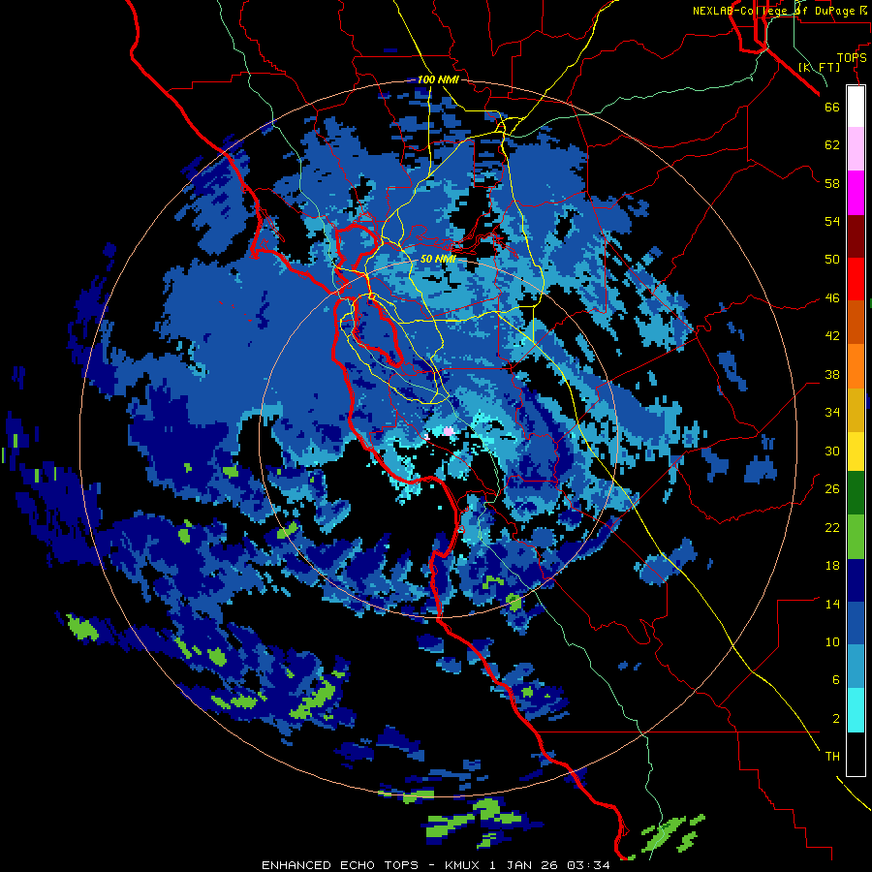Click the '42' legend value
The width and height of the screenshot is (872, 872).
coord(832,336)
